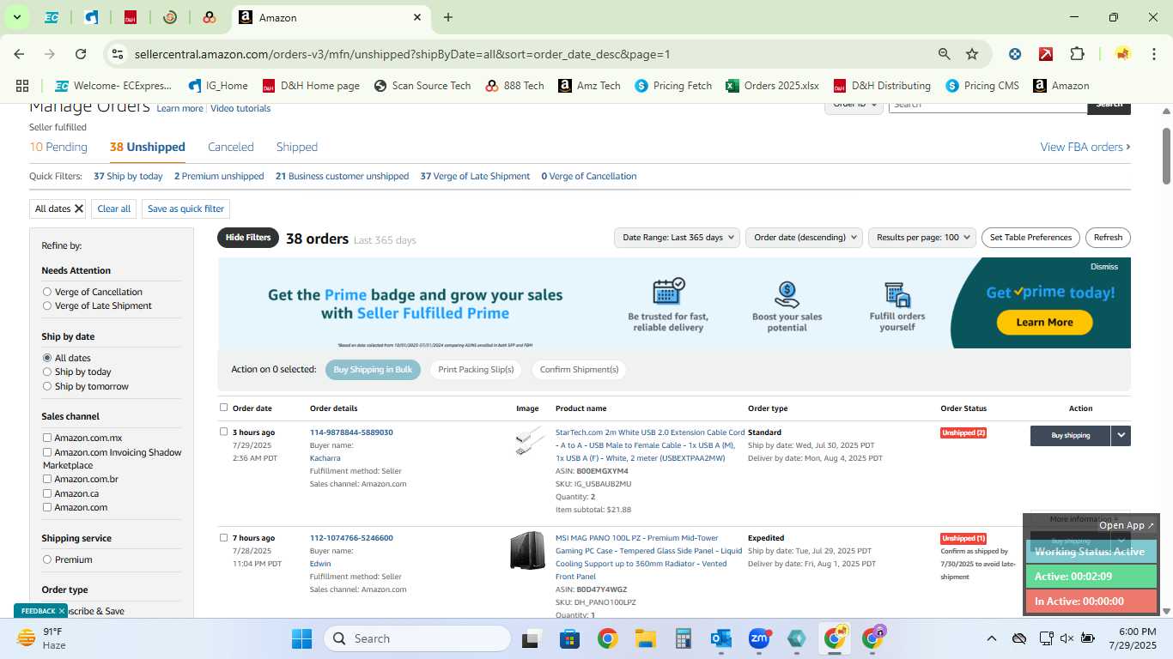Screen dimensions: 1173x659
Task: Apply the 37 Ship by today quick filter
Action: coord(128,176)
